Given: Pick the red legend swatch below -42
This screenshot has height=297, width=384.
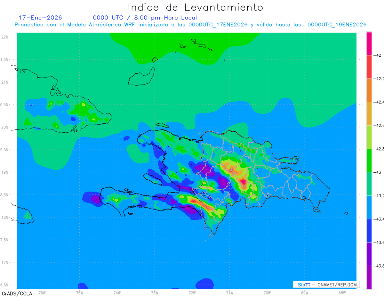Looking at the screenshot, I should click(x=369, y=67).
